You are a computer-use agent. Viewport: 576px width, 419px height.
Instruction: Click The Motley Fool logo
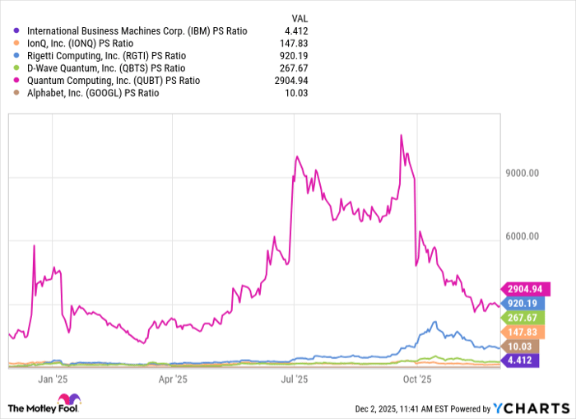(44, 403)
